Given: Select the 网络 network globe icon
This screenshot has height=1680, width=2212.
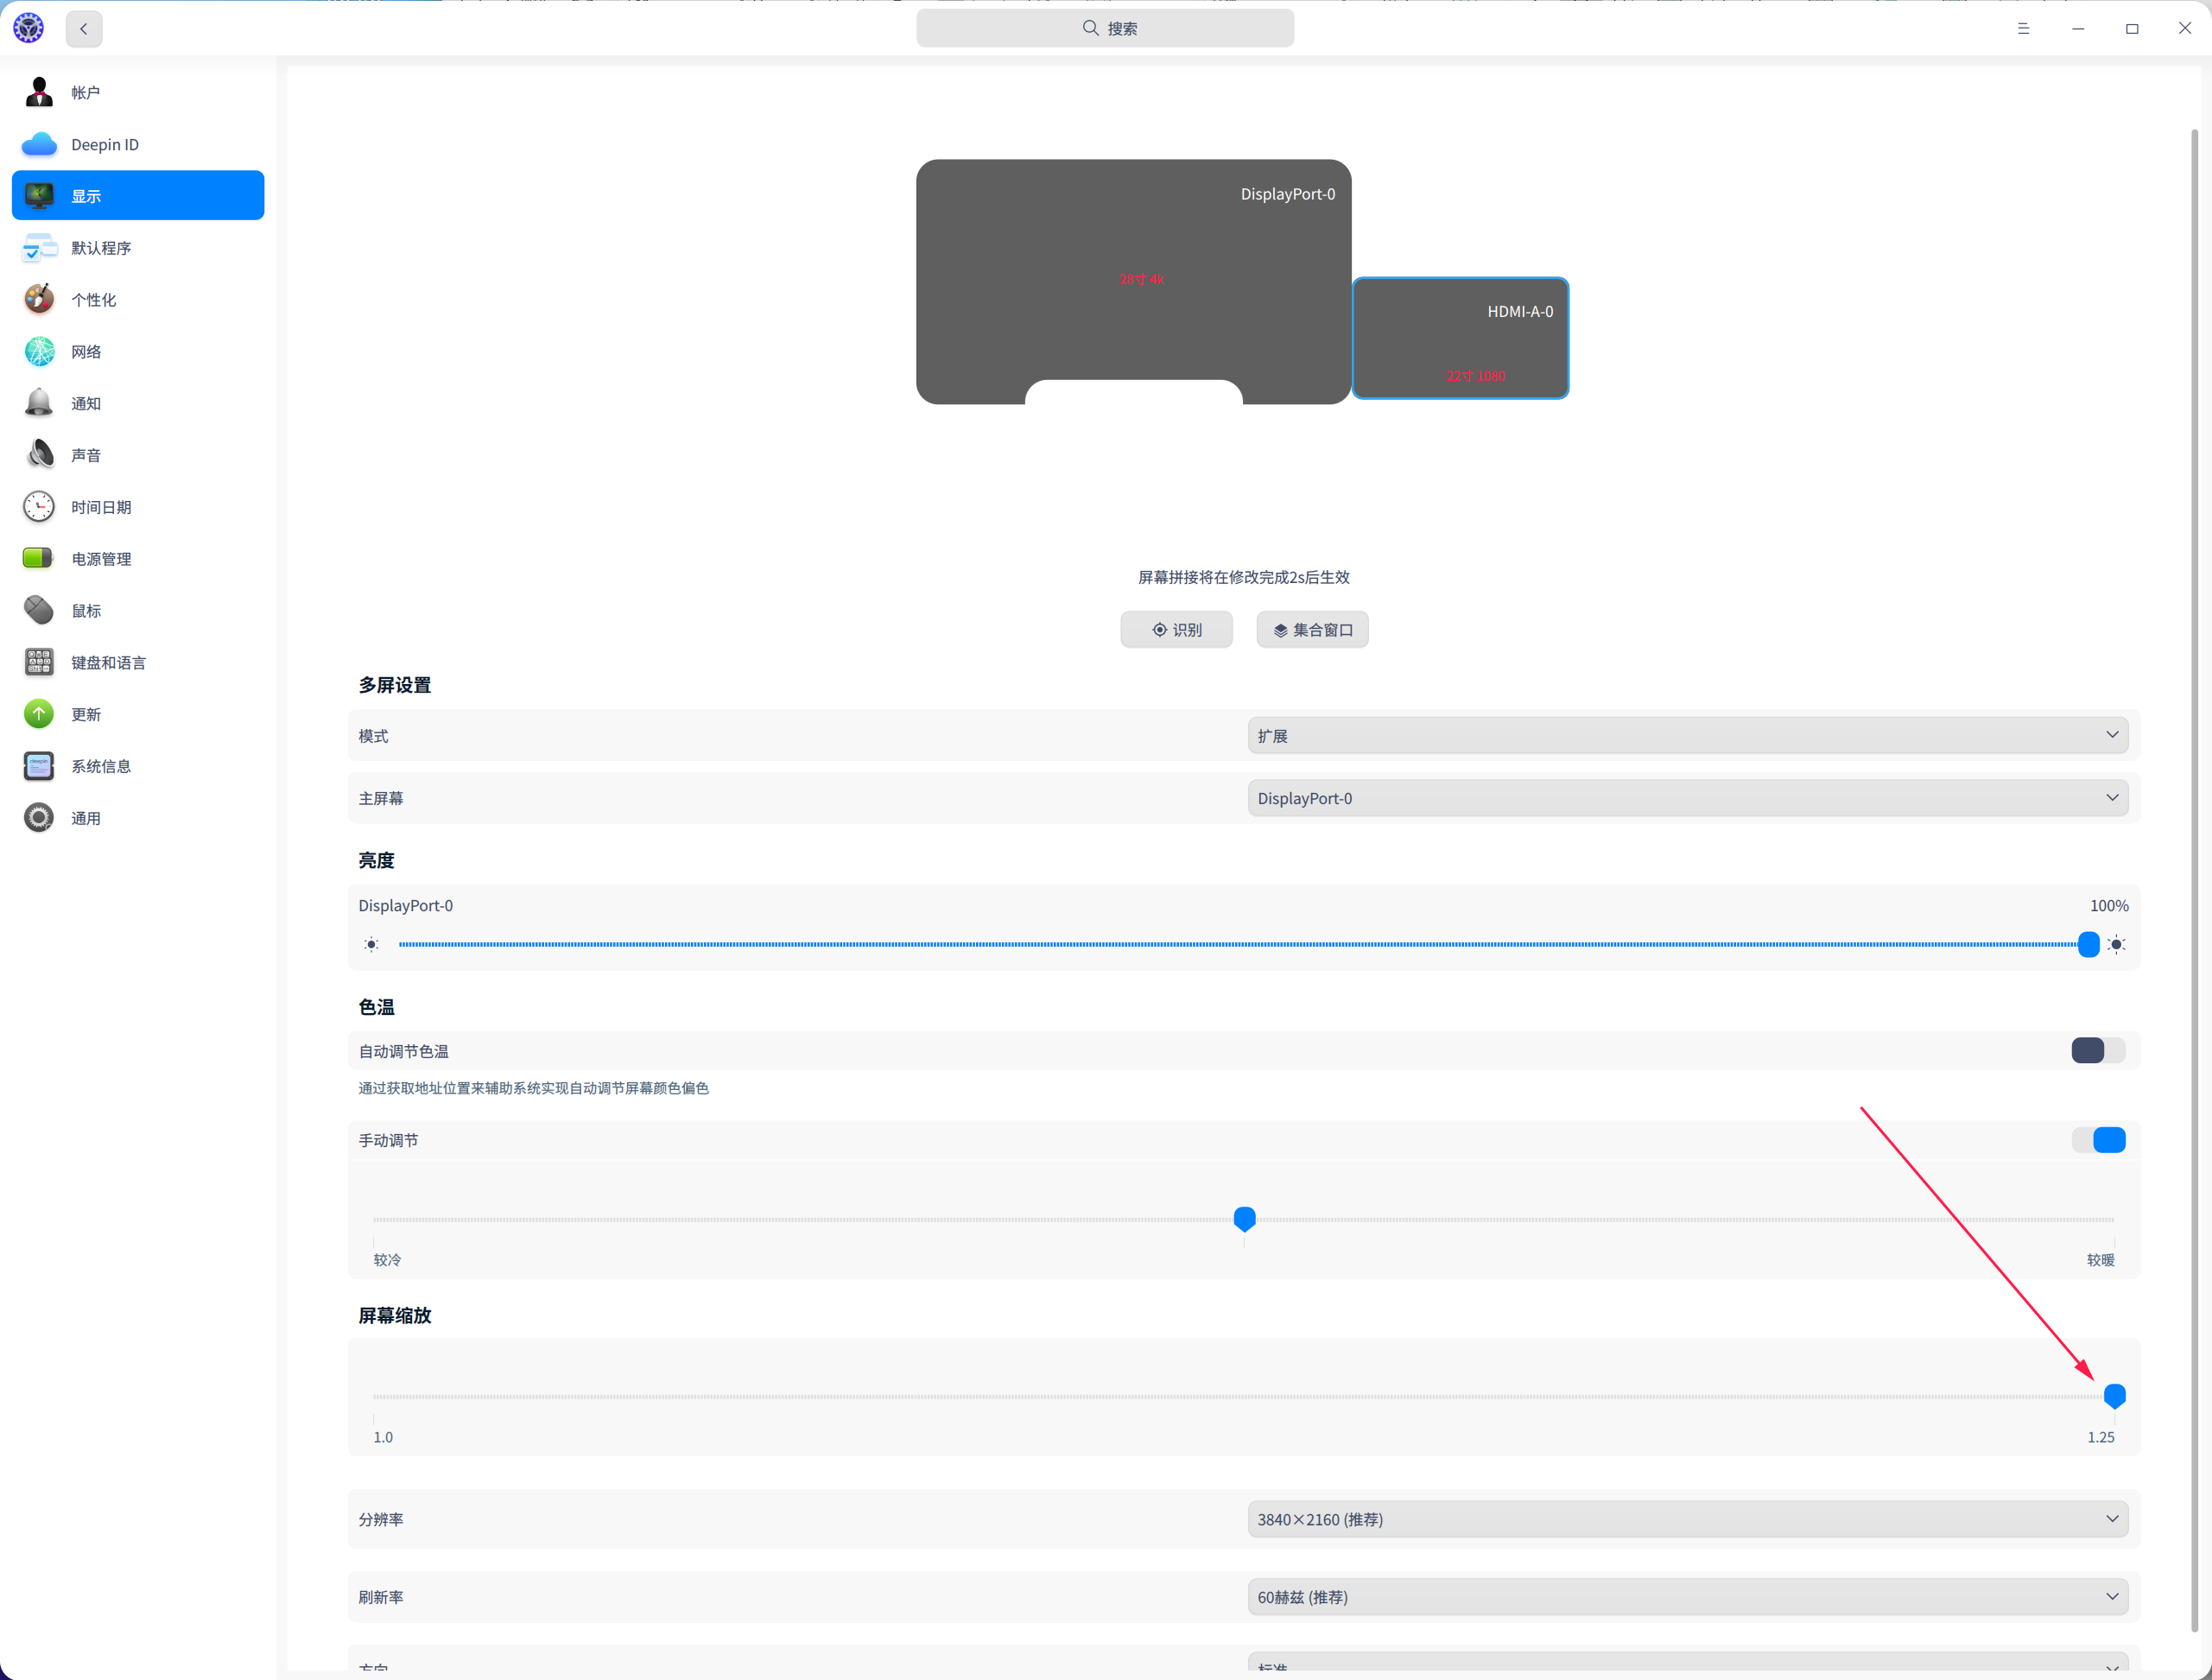Looking at the screenshot, I should 39,351.
